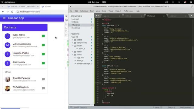Open the Tools menu
The image size is (194, 109).
click(x=111, y=11)
